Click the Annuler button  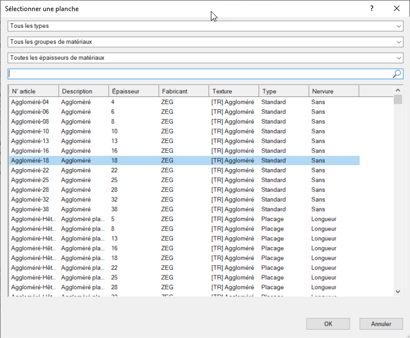[x=381, y=324]
